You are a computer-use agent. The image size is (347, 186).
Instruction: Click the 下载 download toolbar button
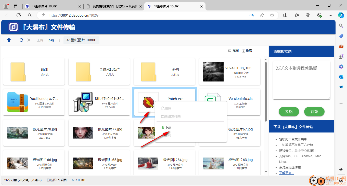(51, 40)
